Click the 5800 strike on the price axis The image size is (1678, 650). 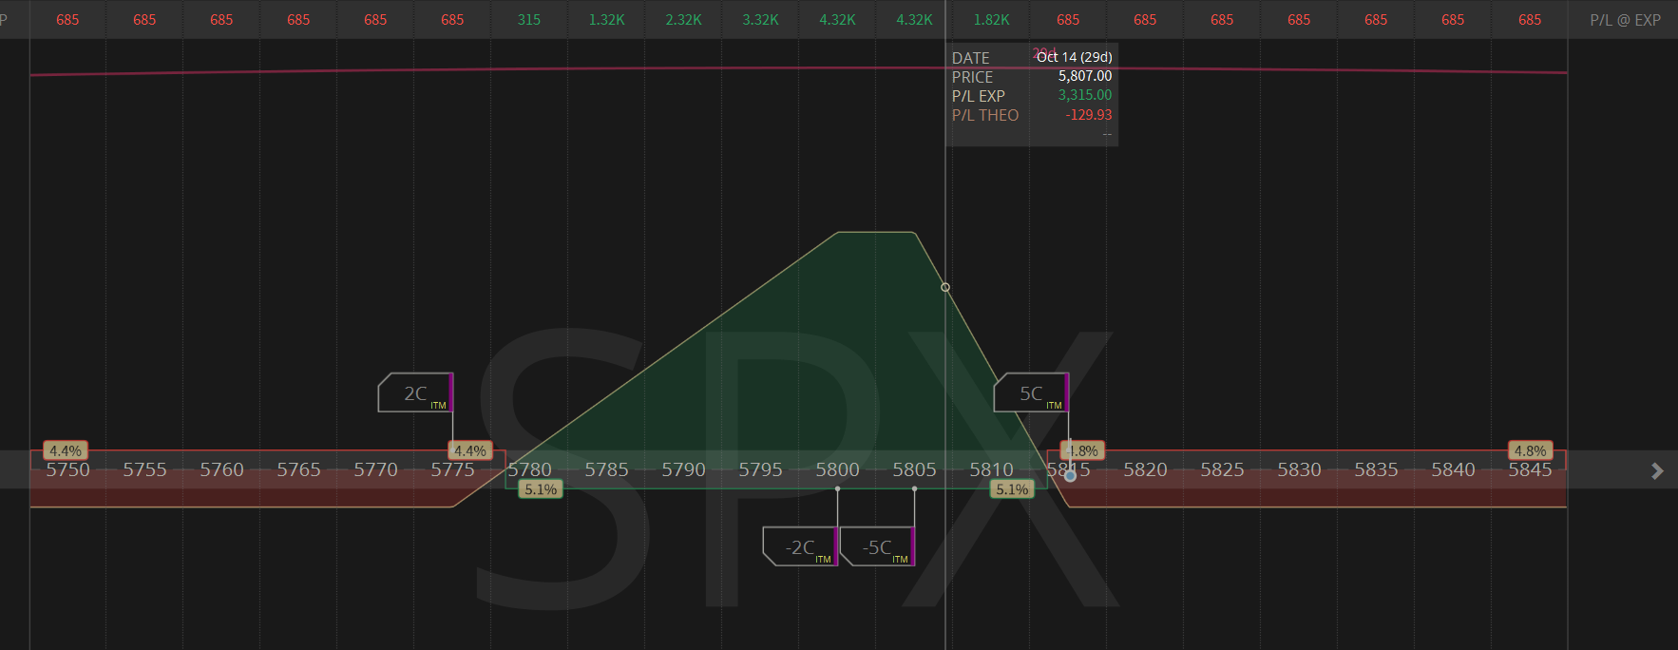tap(837, 469)
